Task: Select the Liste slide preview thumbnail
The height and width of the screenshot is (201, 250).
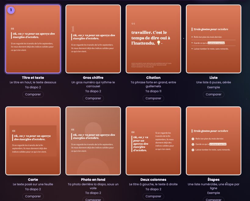Action: click(213, 39)
